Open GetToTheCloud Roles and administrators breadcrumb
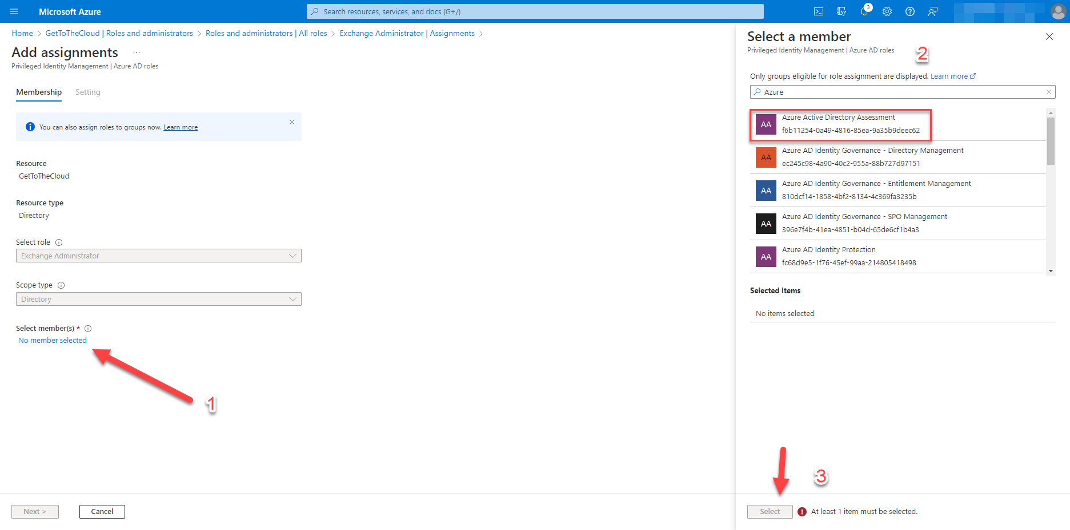This screenshot has height=530, width=1070. pos(119,33)
